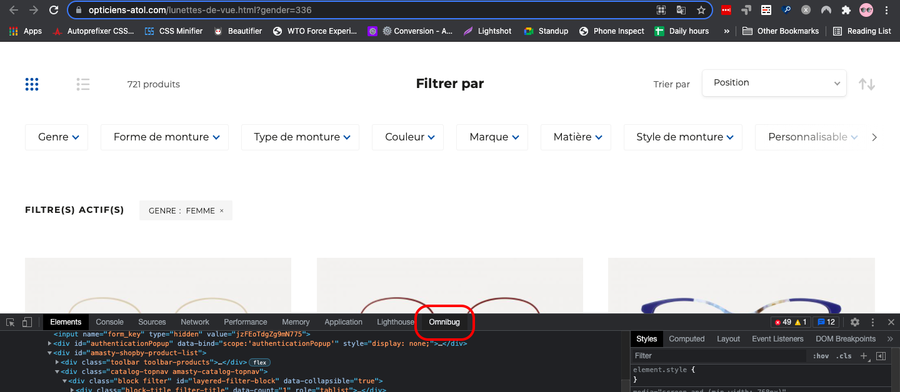Click the sort direction arrows icon
Image resolution: width=900 pixels, height=392 pixels.
[x=866, y=84]
